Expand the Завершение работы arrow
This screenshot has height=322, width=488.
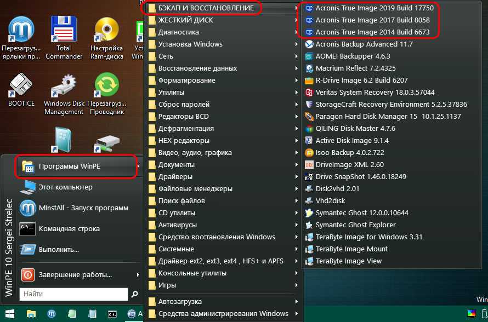(138, 274)
